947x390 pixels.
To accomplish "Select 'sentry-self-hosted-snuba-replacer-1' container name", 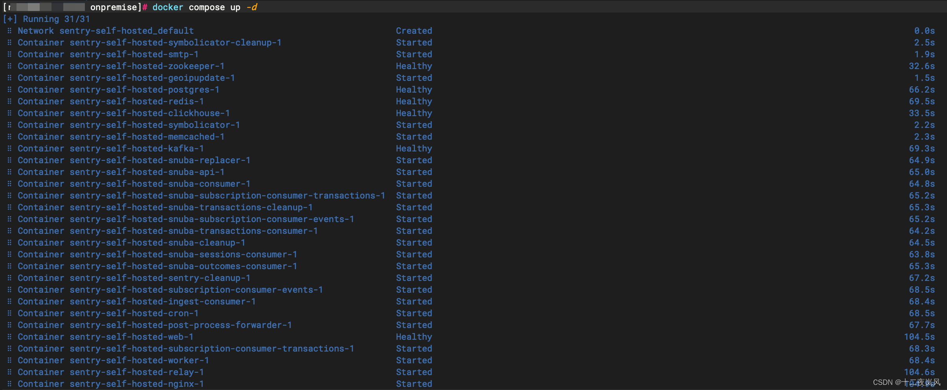I will tap(160, 160).
